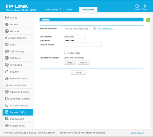
Task: Click the Dynamic DNS icon
Action: coord(7,112)
